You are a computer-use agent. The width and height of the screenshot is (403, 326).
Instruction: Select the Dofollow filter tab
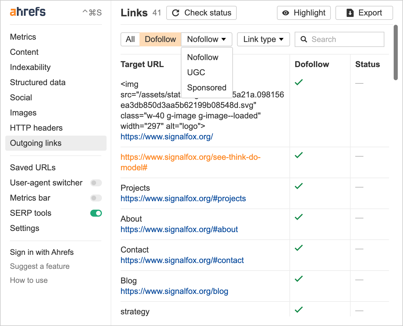click(x=160, y=39)
